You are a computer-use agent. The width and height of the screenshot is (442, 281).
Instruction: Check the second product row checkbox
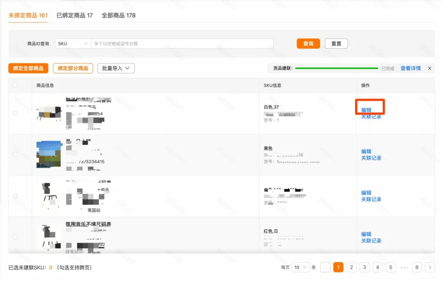click(x=16, y=154)
